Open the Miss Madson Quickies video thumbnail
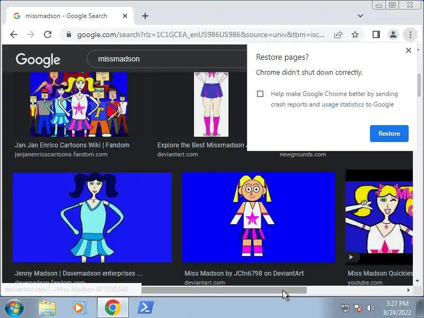The image size is (424, 318). point(379,217)
